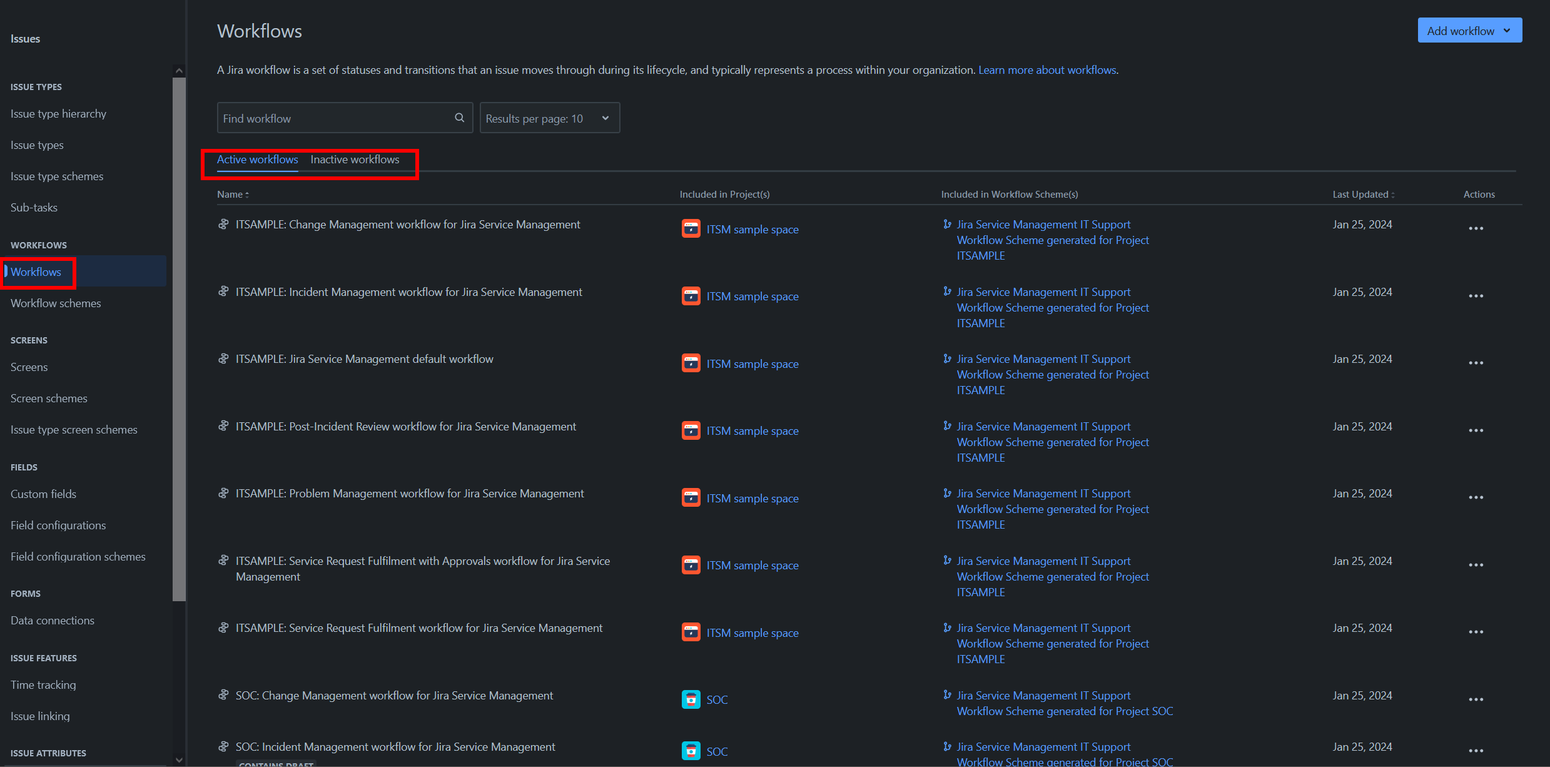Expand the Add workflow dropdown button
This screenshot has width=1550, height=767.
click(1469, 31)
